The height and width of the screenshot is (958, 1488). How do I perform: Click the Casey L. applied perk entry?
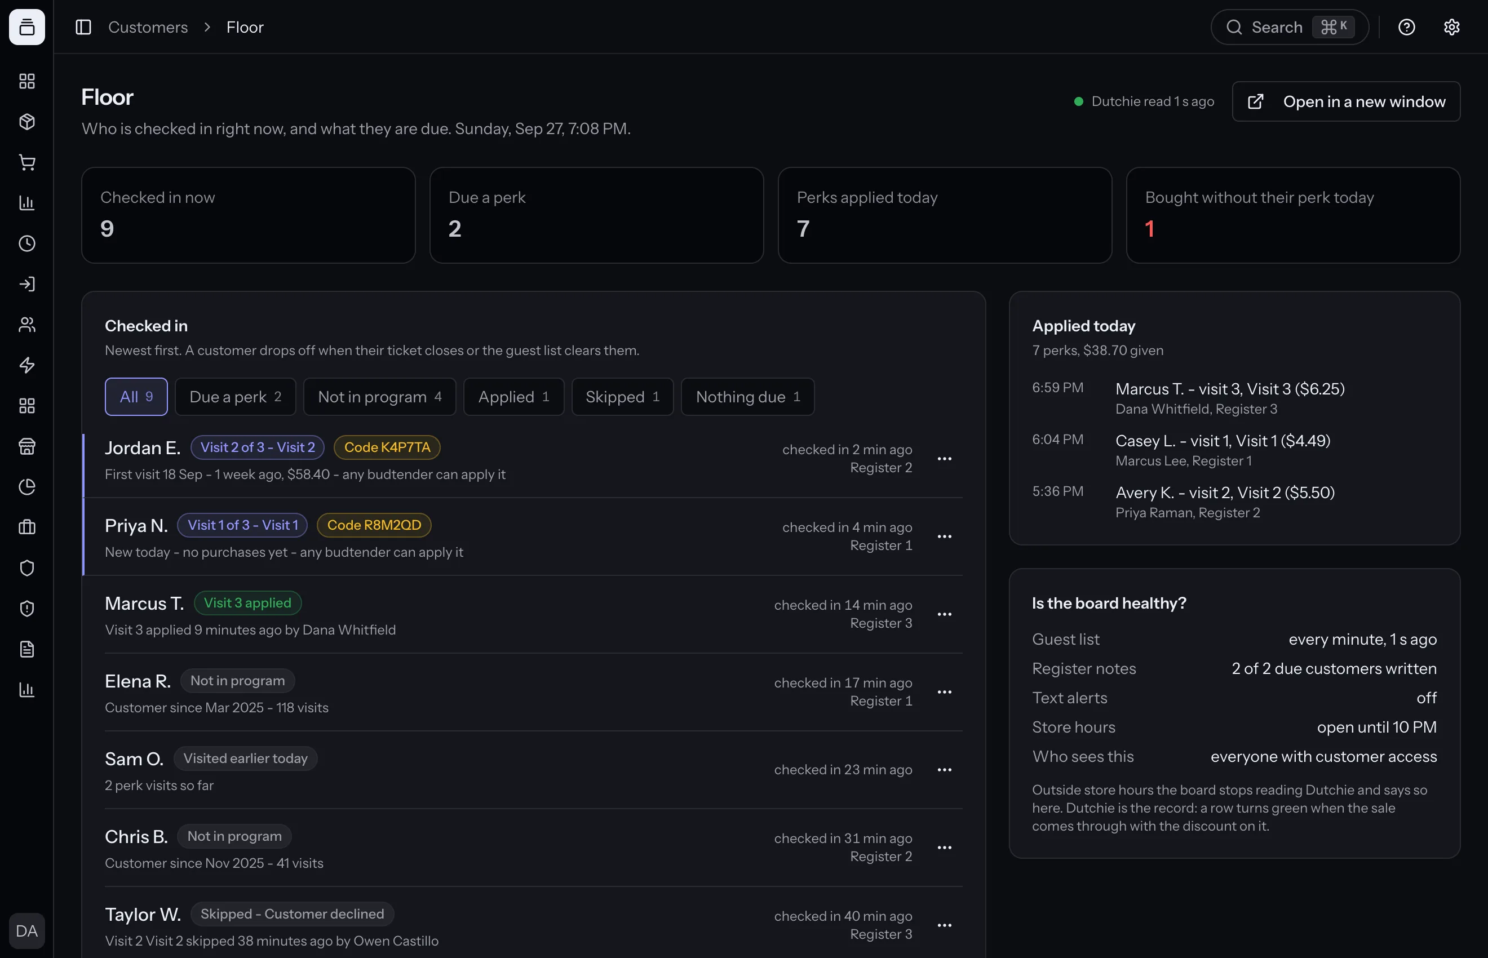[x=1234, y=450]
